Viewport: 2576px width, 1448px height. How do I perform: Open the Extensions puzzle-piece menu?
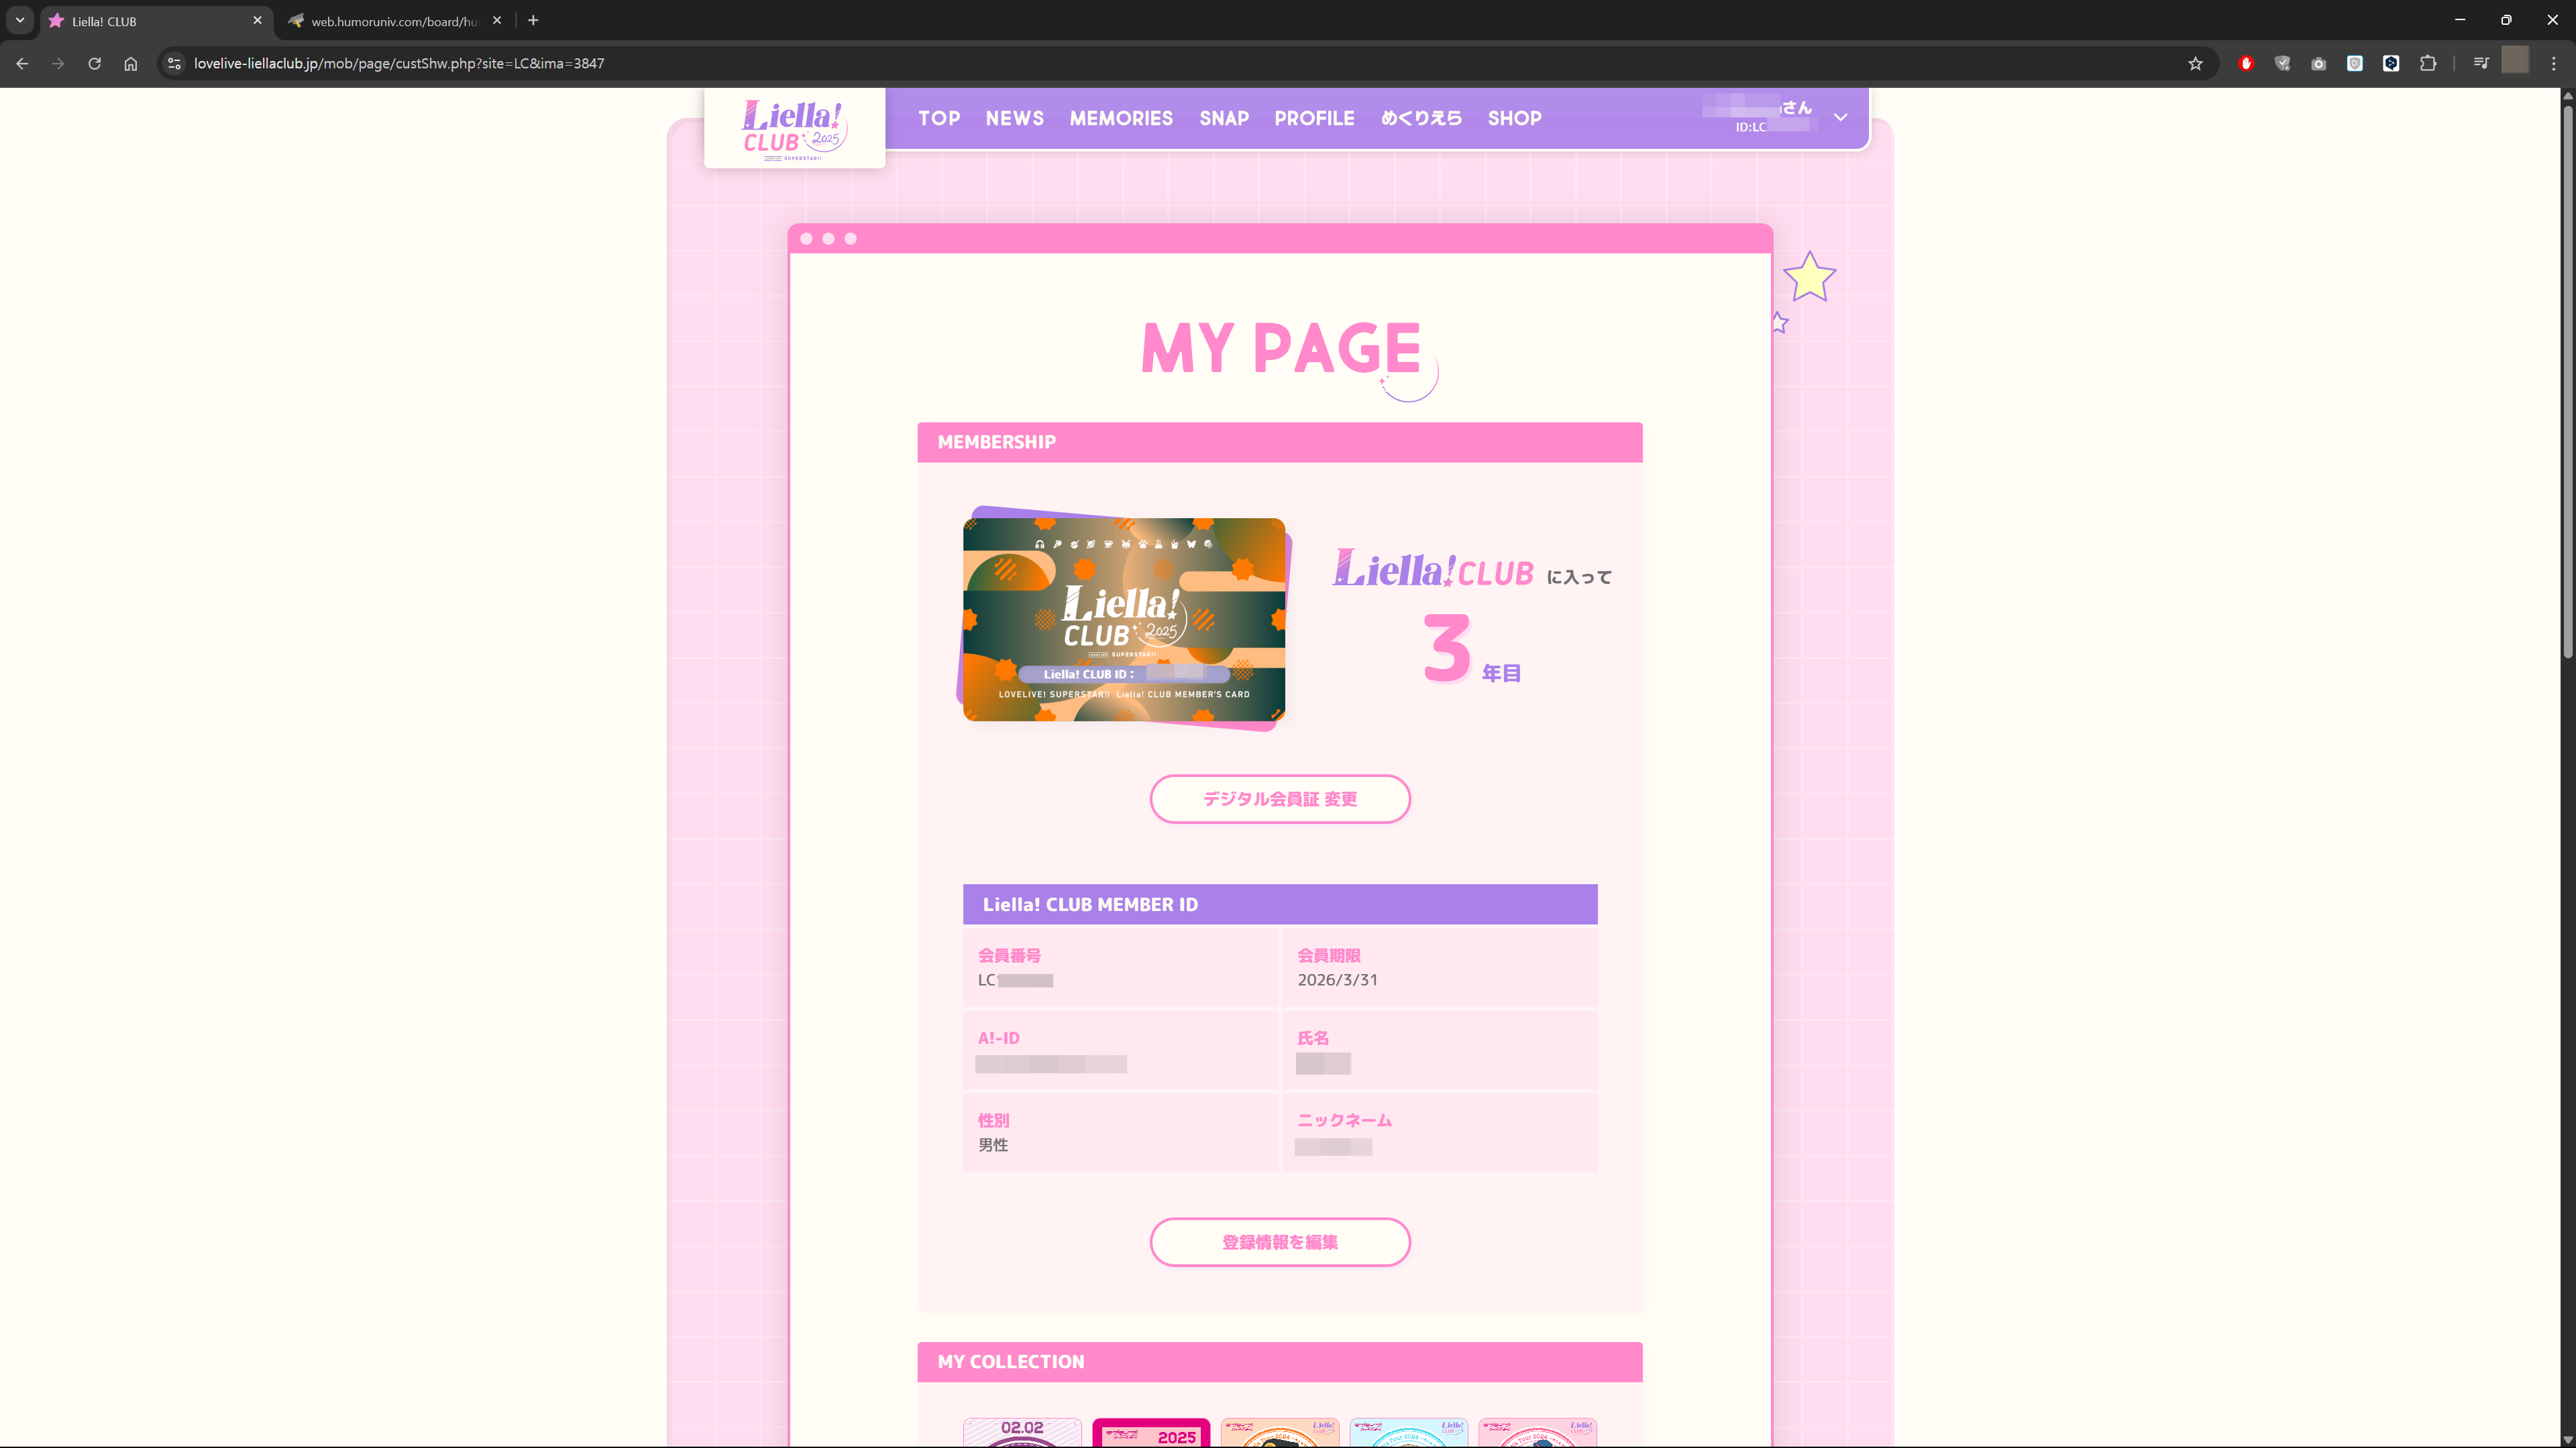tap(2428, 64)
